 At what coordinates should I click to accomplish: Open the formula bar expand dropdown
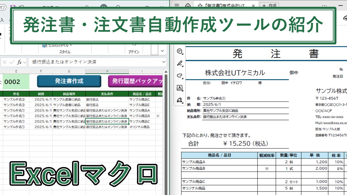point(164,61)
